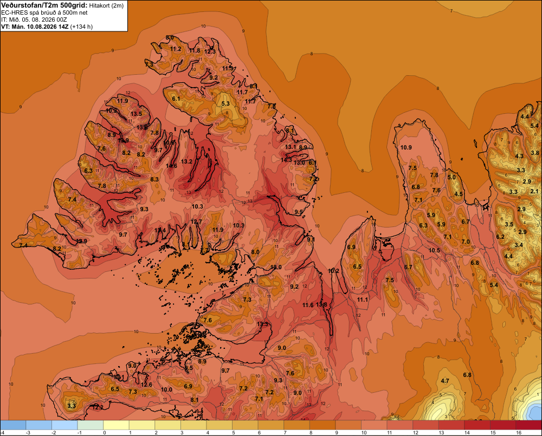Screen dimensions: 542x436
Task: Click the '12.3' temperature value
Action: tap(210, 51)
